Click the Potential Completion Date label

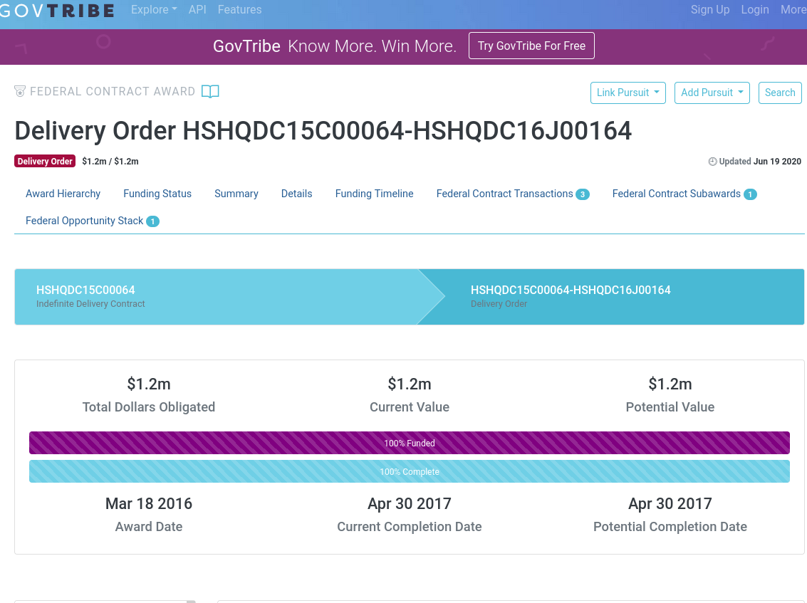coord(670,527)
